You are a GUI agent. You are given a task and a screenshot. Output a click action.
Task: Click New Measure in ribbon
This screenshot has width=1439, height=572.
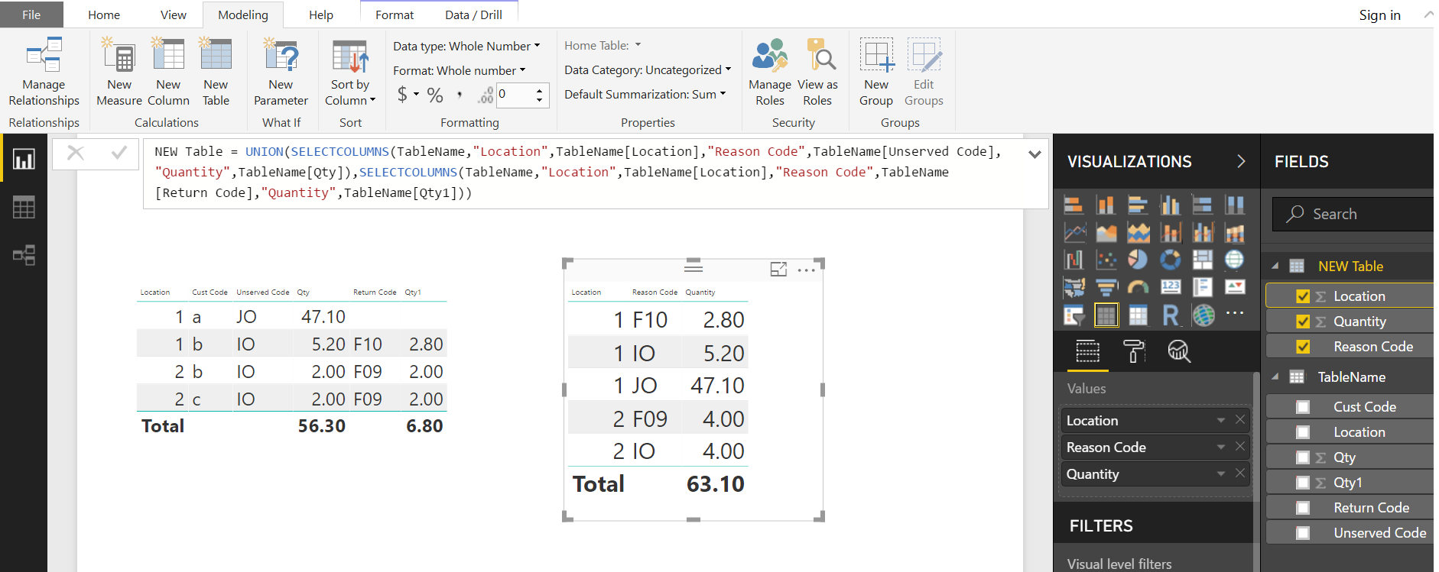pos(119,72)
